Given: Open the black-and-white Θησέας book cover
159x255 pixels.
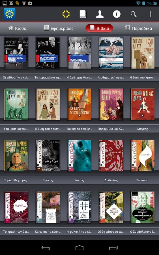Looking at the screenshot, I should [48, 156].
